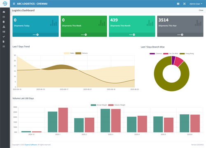Click ABC LOGISTICS - CHENNAI header title
Screen dimensions: 206x148
click(32, 4)
